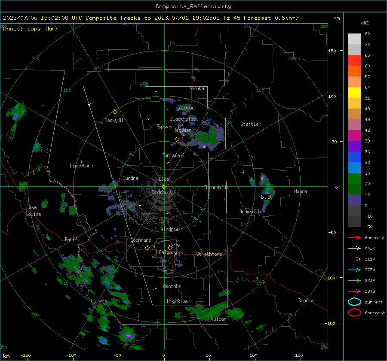387x361 pixels.
Task: Click the Olds label
Action: [164, 179]
